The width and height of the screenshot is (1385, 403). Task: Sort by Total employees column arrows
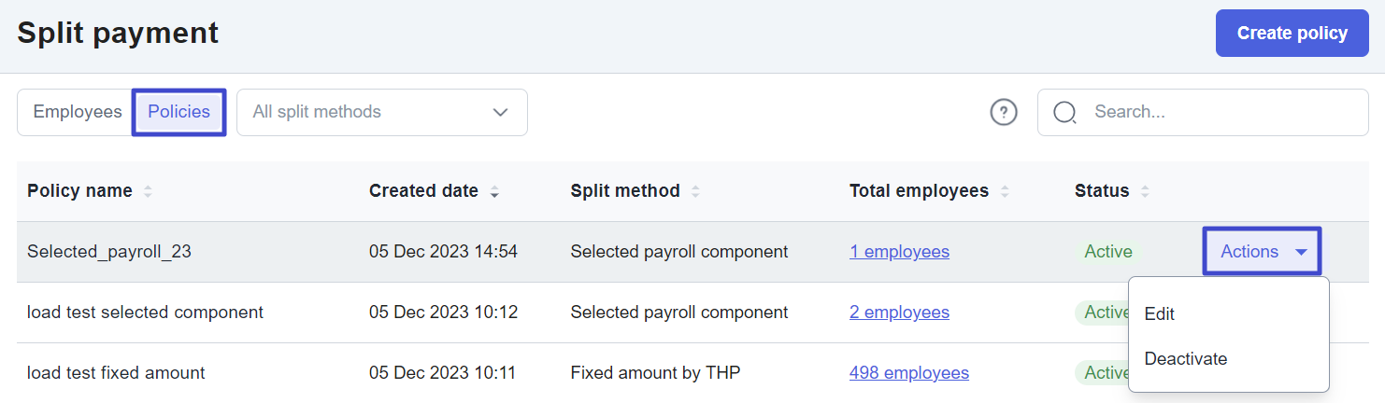coord(1005,191)
